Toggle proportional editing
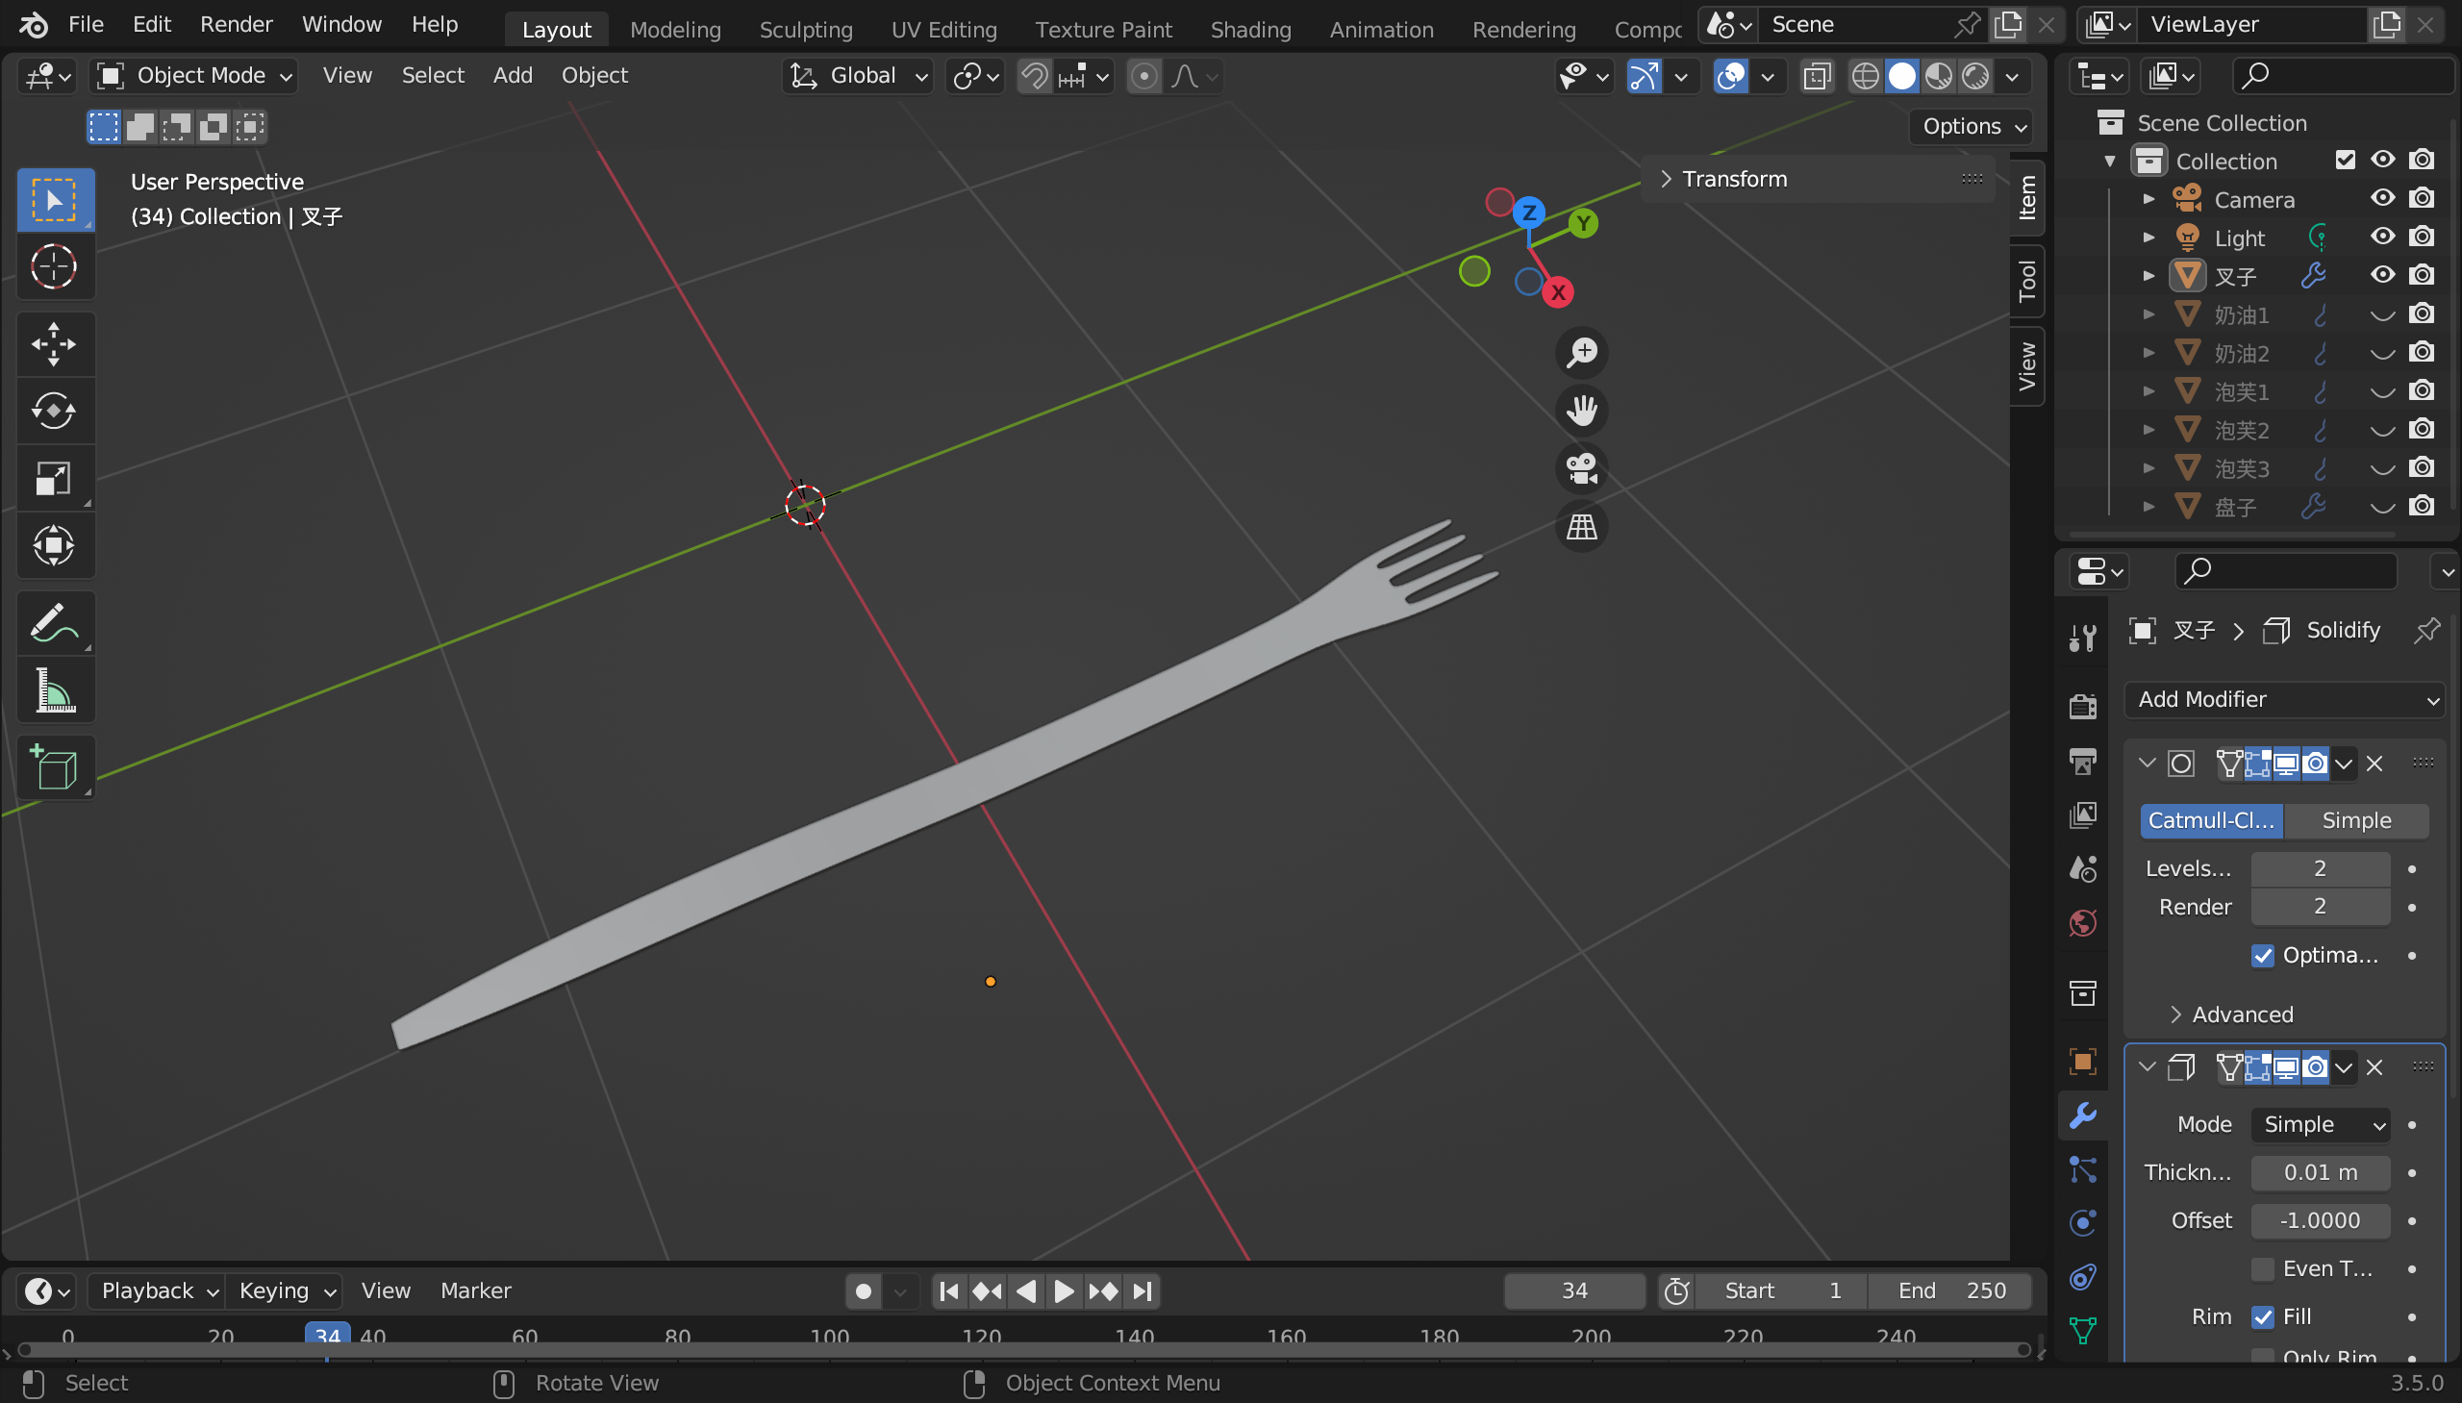 [x=1143, y=76]
